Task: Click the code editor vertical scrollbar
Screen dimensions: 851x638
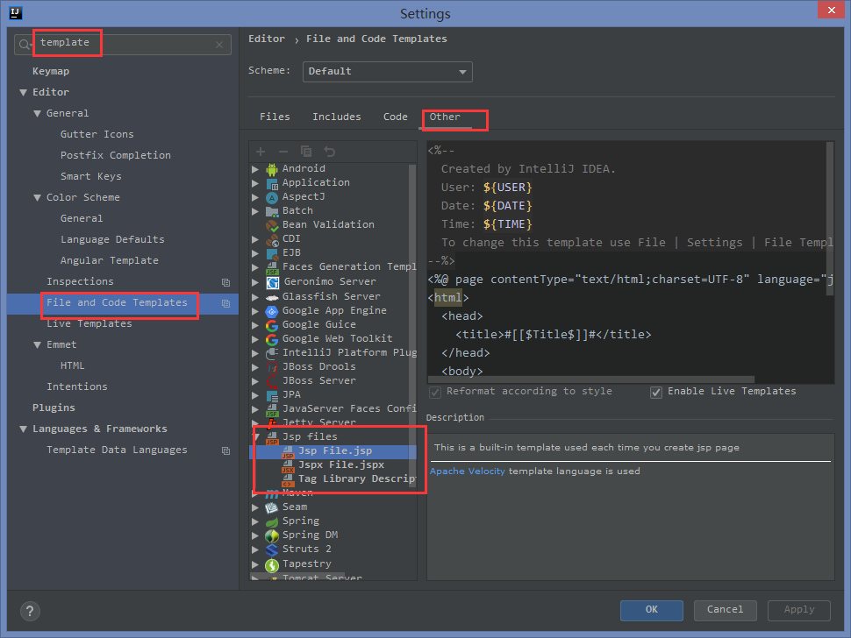Action: click(830, 218)
